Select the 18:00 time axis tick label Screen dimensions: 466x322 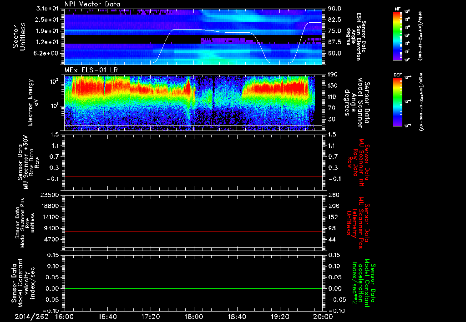pos(193,317)
